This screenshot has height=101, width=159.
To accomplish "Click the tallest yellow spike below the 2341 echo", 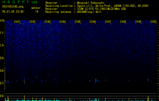I will (x=24, y=98).
